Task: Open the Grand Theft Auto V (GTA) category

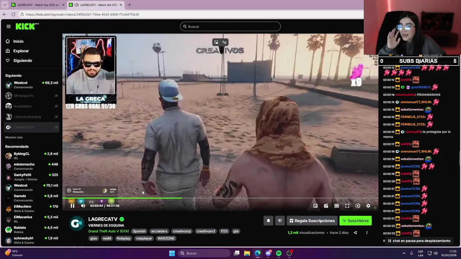Action: pos(108,231)
